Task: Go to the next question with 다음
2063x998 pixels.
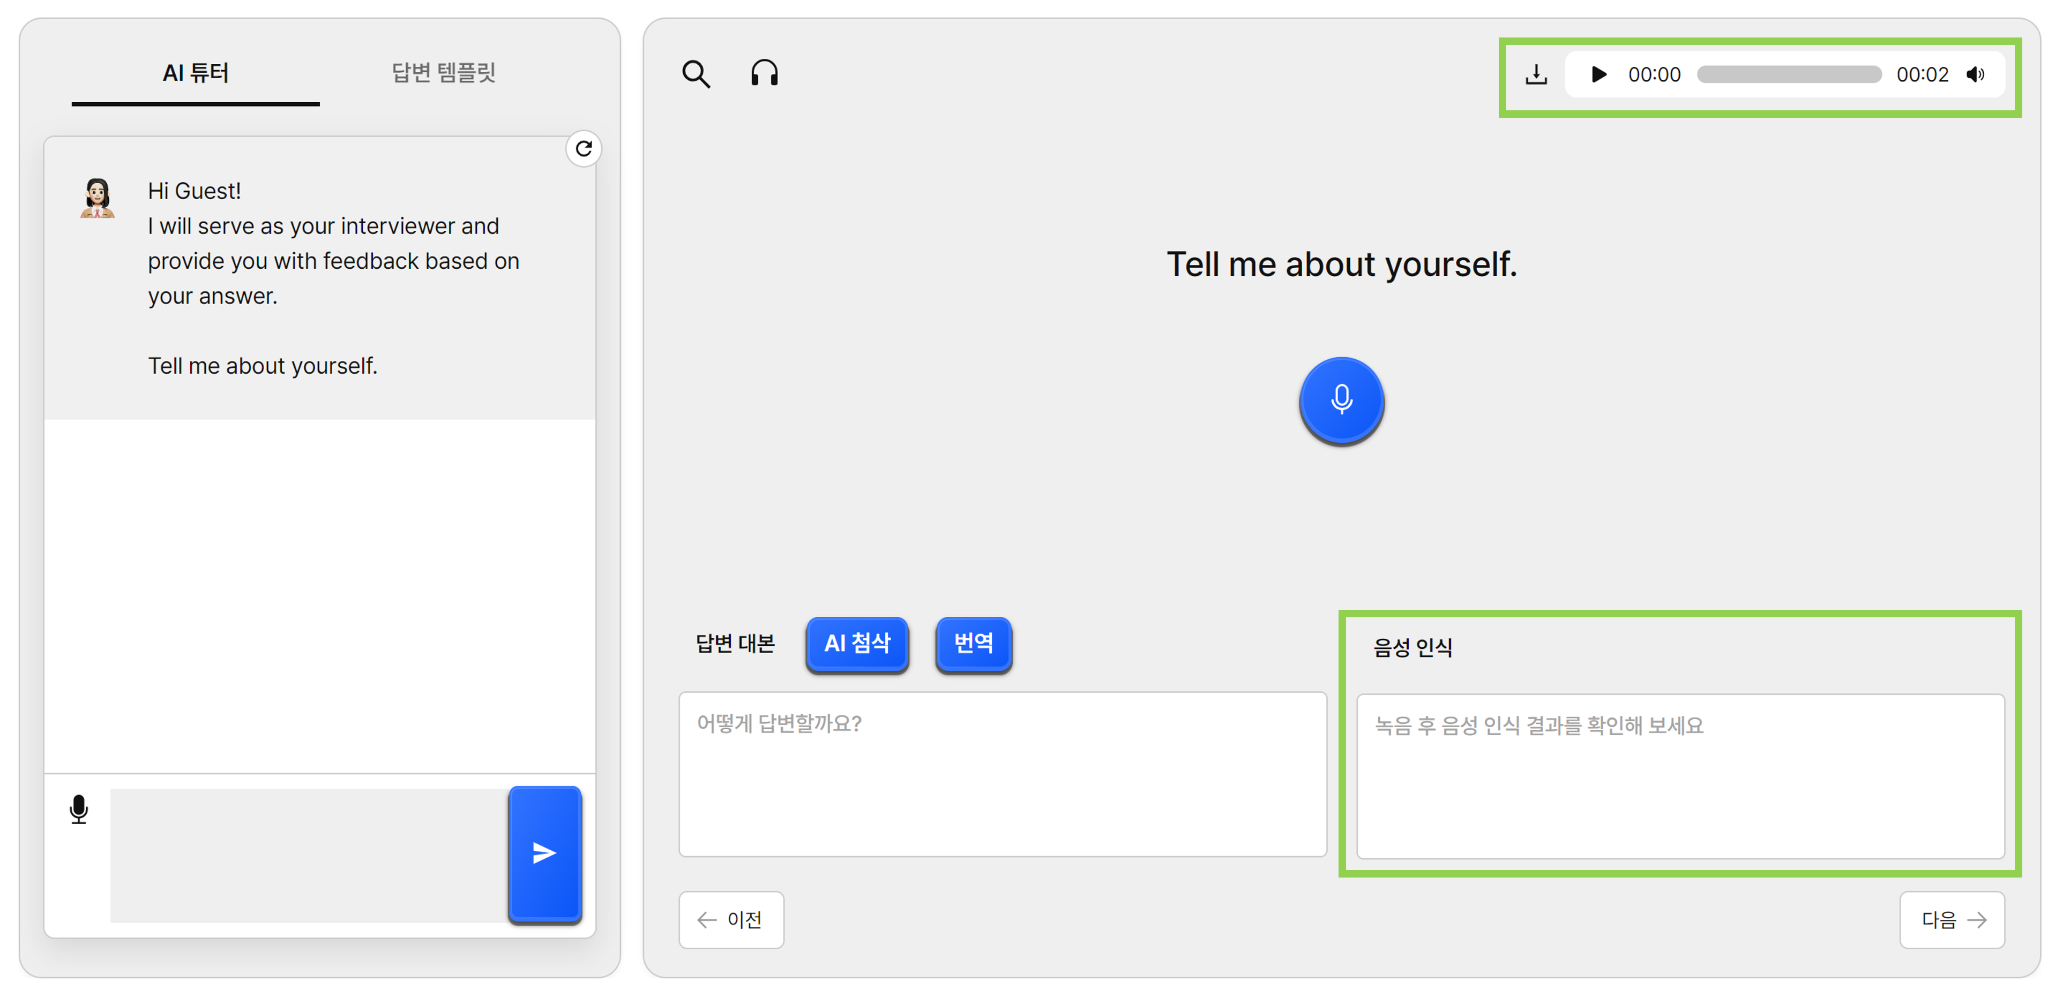Action: [1952, 920]
